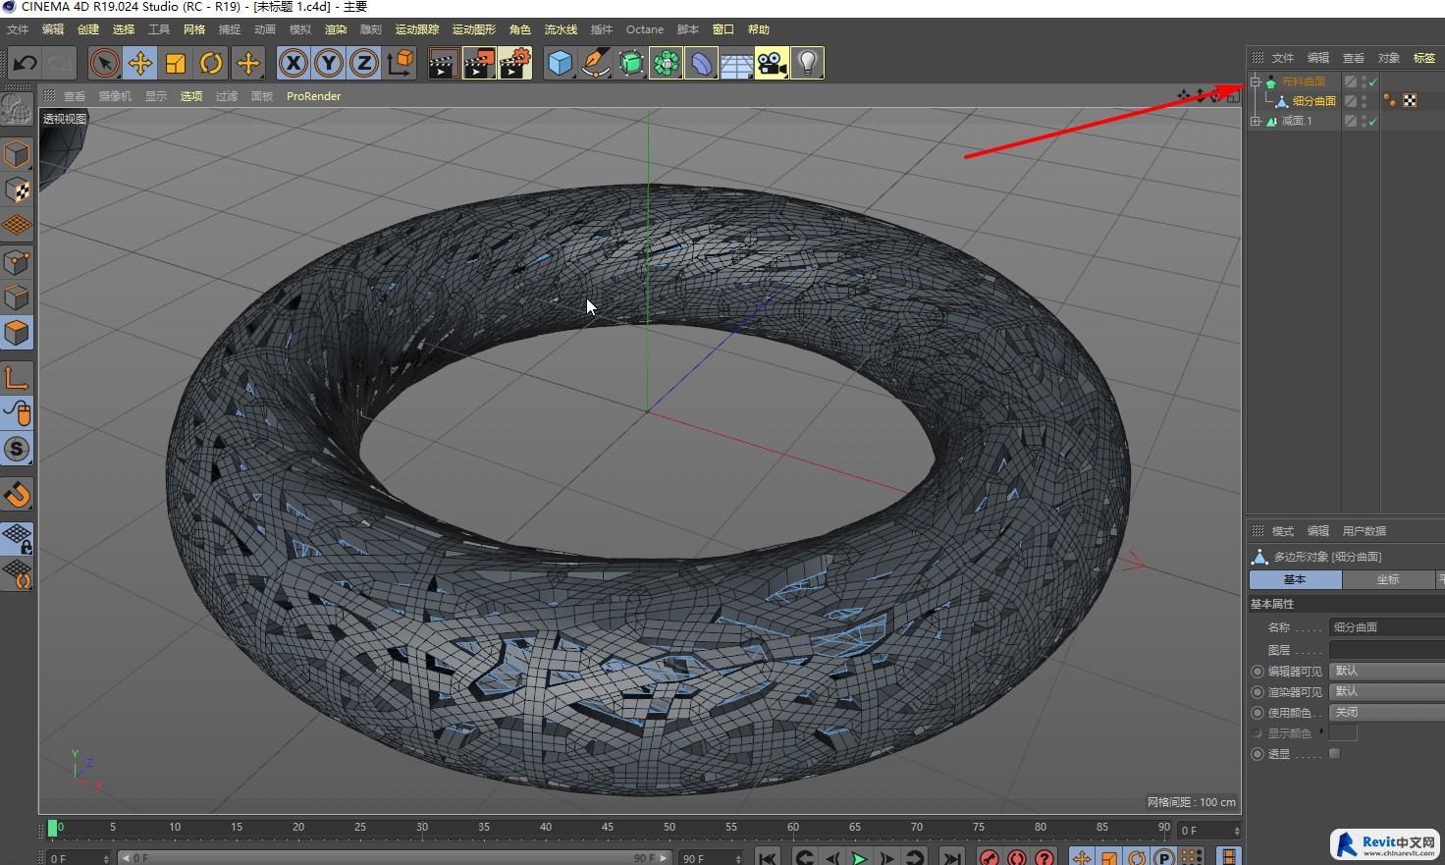This screenshot has height=865, width=1445.
Task: Select Edges mode in left sidebar
Action: click(x=17, y=297)
